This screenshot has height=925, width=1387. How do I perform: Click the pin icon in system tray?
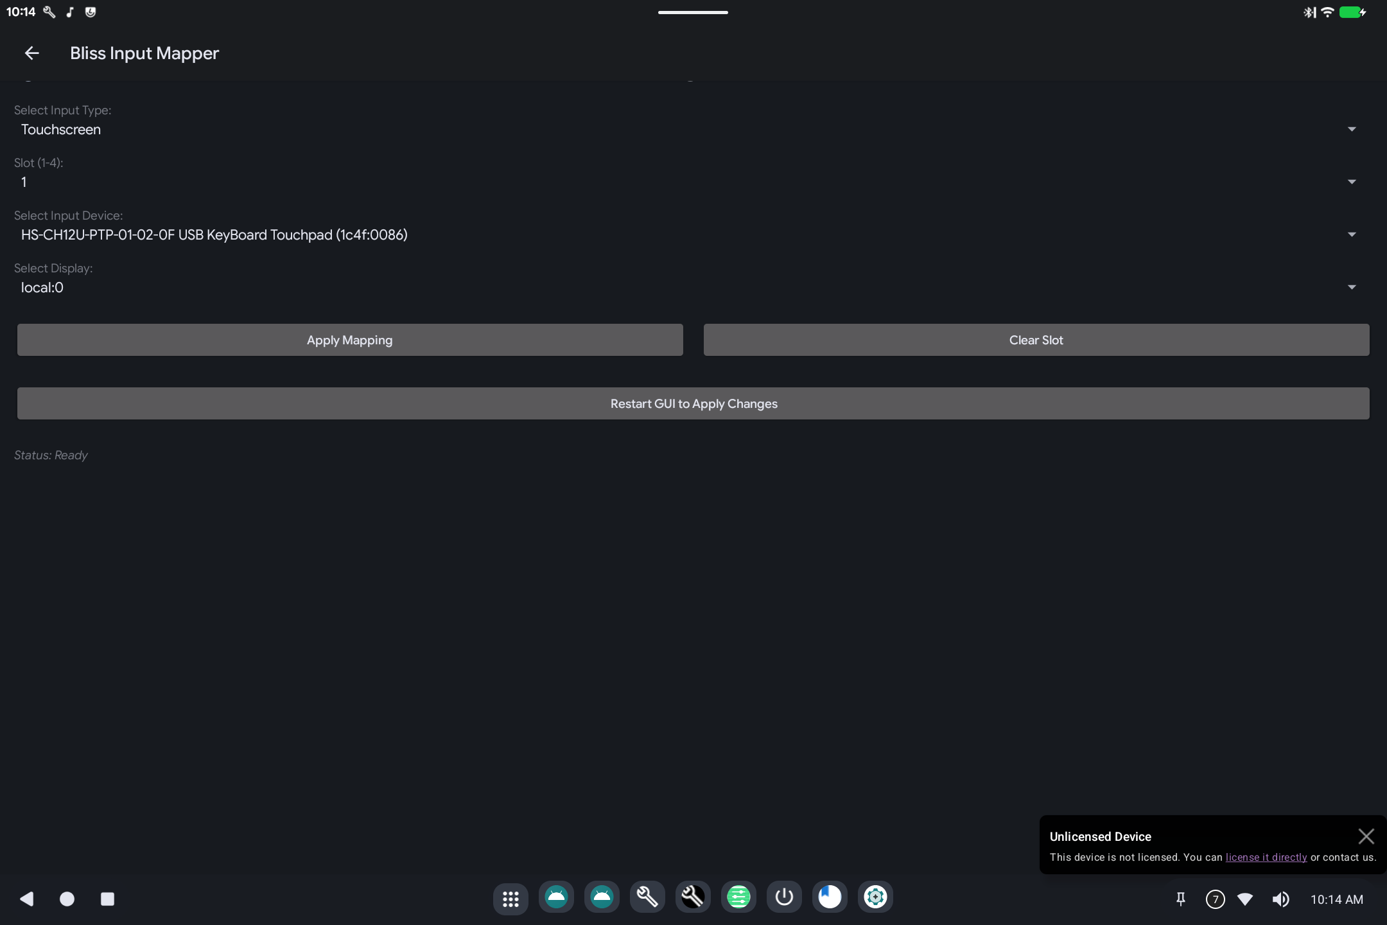(1180, 899)
